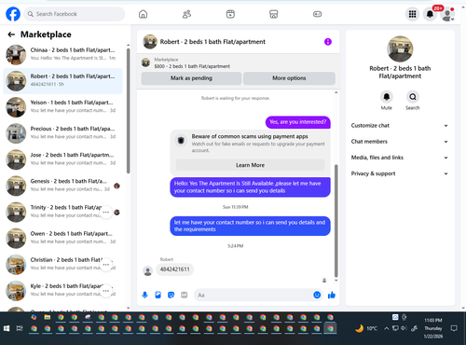Open Genesis 2 beds conversation
Viewport: 466px width, 345px height.
62,186
